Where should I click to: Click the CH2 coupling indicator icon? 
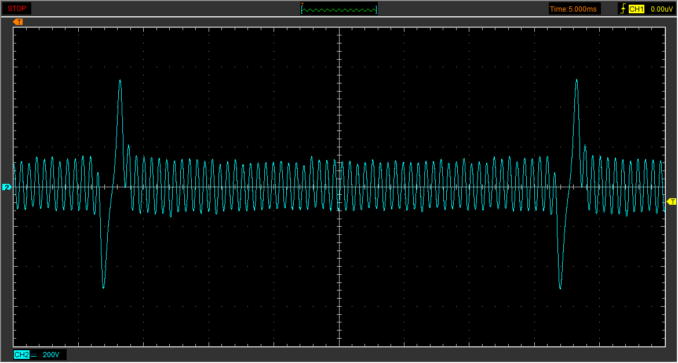[x=34, y=355]
